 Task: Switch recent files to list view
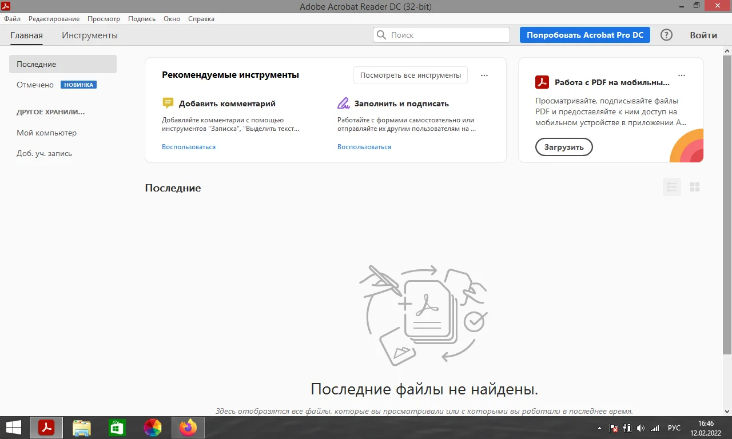point(671,186)
